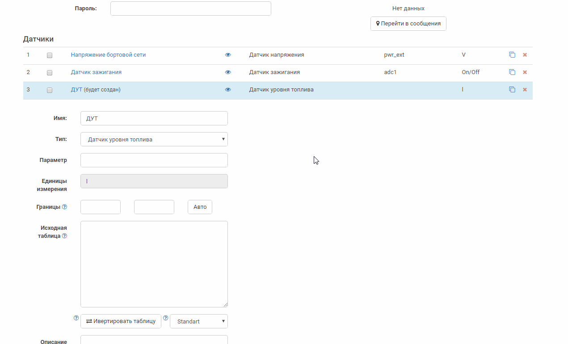Delete the Напряжение бортовой сети sensor
Image resolution: width=568 pixels, height=344 pixels.
click(525, 55)
